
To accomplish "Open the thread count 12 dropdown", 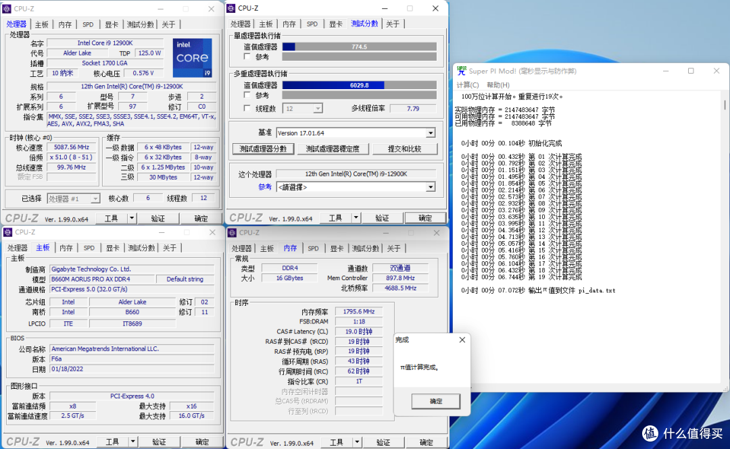I will tap(318, 109).
